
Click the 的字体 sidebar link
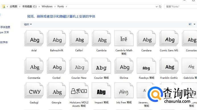(x=4, y=42)
